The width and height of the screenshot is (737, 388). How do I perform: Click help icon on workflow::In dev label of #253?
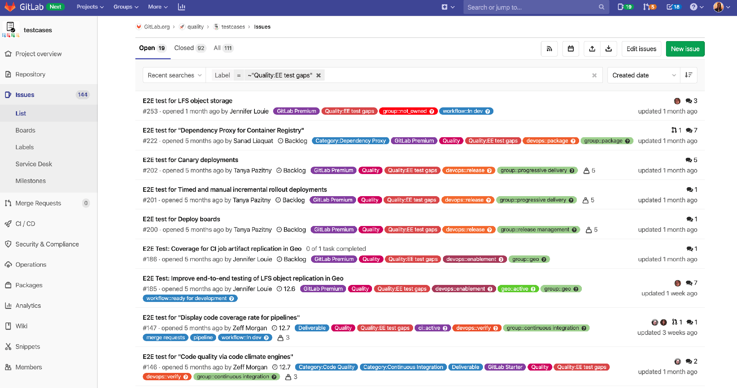pyautogui.click(x=488, y=111)
